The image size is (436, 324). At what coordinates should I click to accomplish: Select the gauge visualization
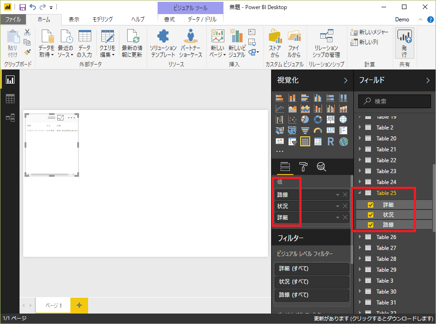[x=318, y=130]
